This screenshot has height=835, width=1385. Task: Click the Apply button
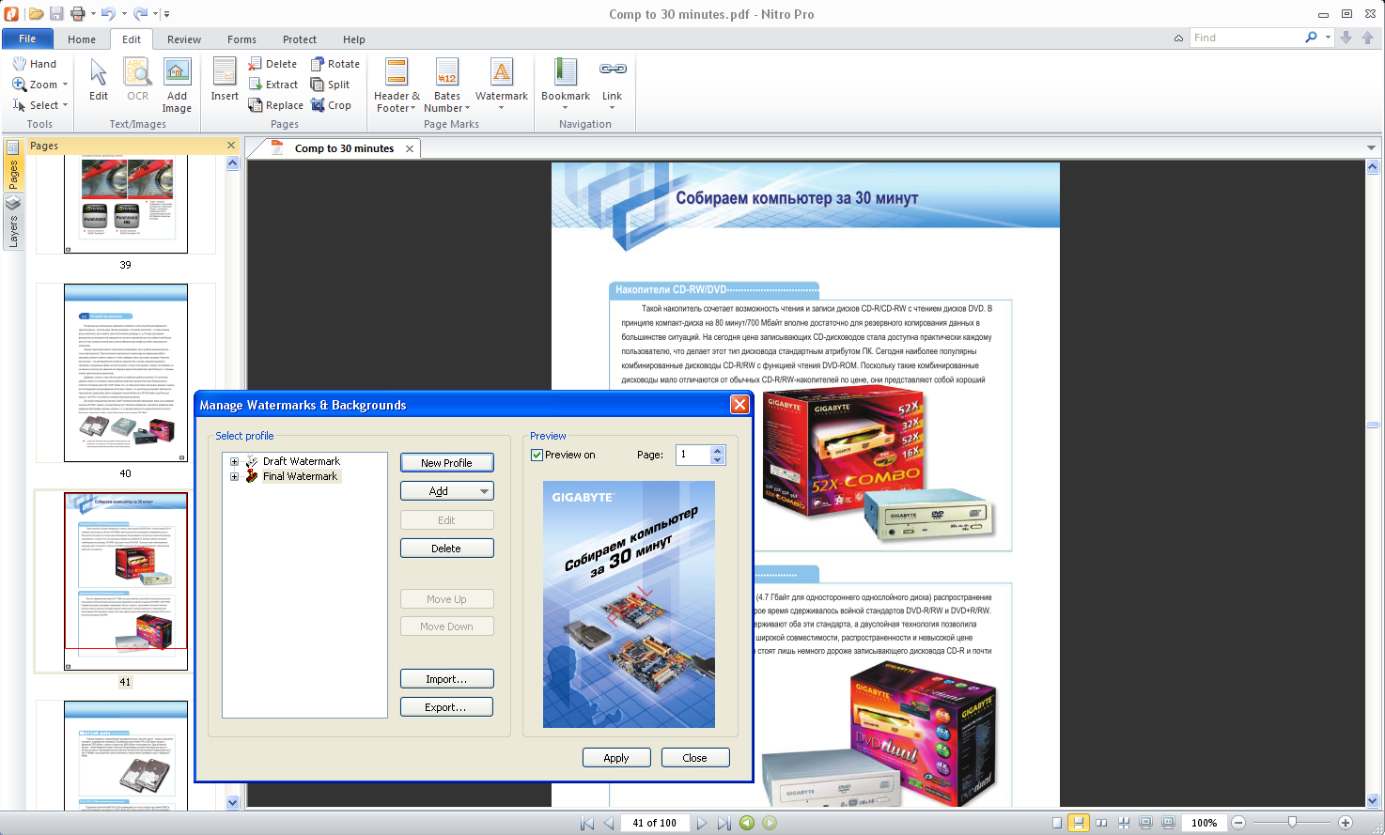click(x=616, y=757)
